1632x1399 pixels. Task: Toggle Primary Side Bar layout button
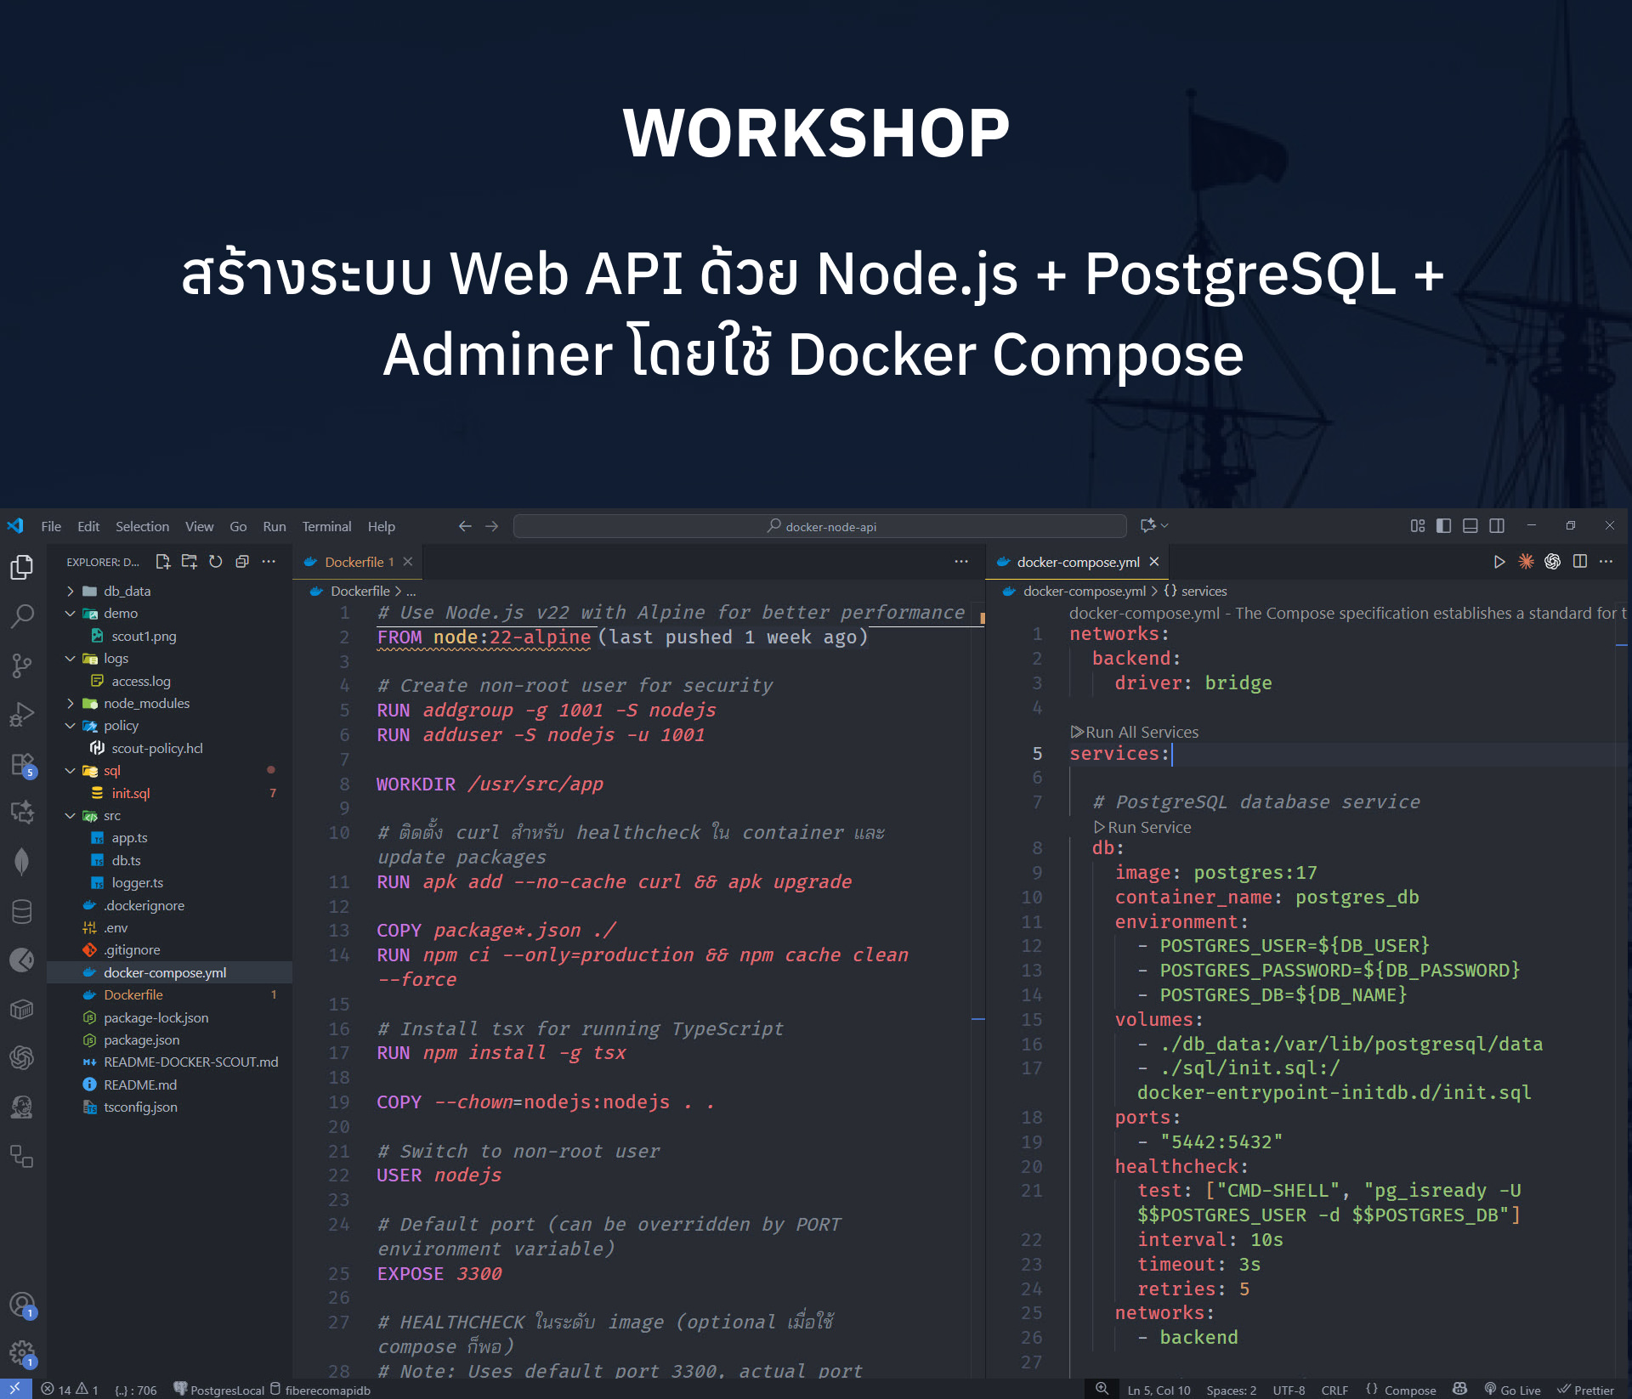pos(1443,526)
